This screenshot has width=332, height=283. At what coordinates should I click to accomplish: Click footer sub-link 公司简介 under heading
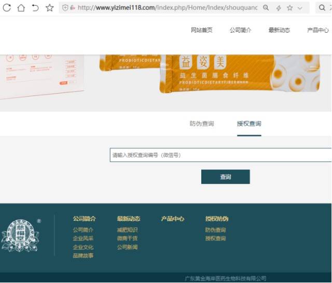click(x=83, y=230)
